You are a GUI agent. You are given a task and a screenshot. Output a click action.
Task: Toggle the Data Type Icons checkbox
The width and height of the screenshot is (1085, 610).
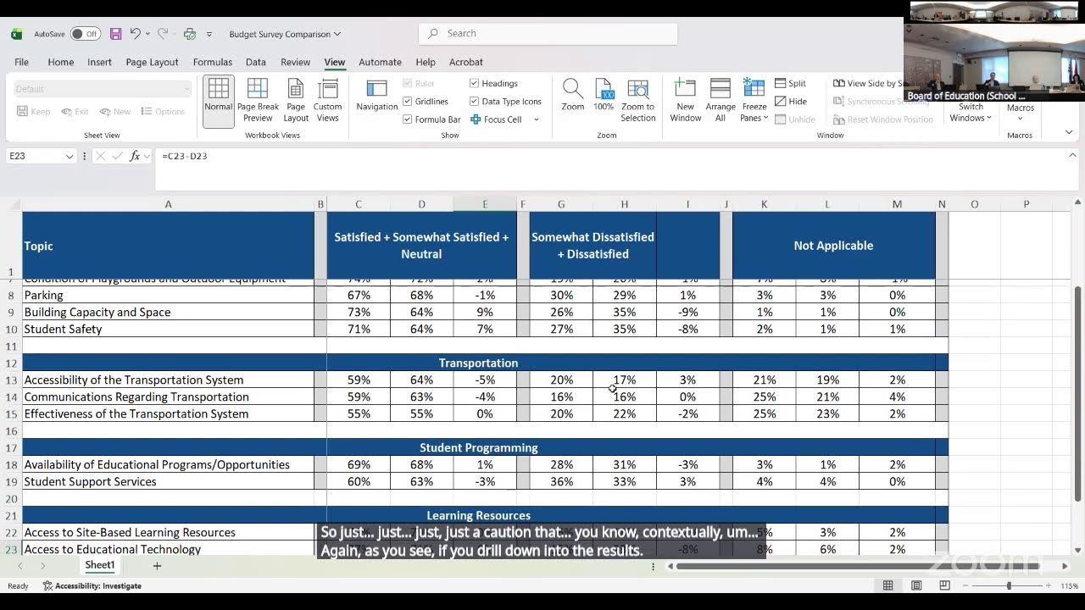pyautogui.click(x=475, y=102)
